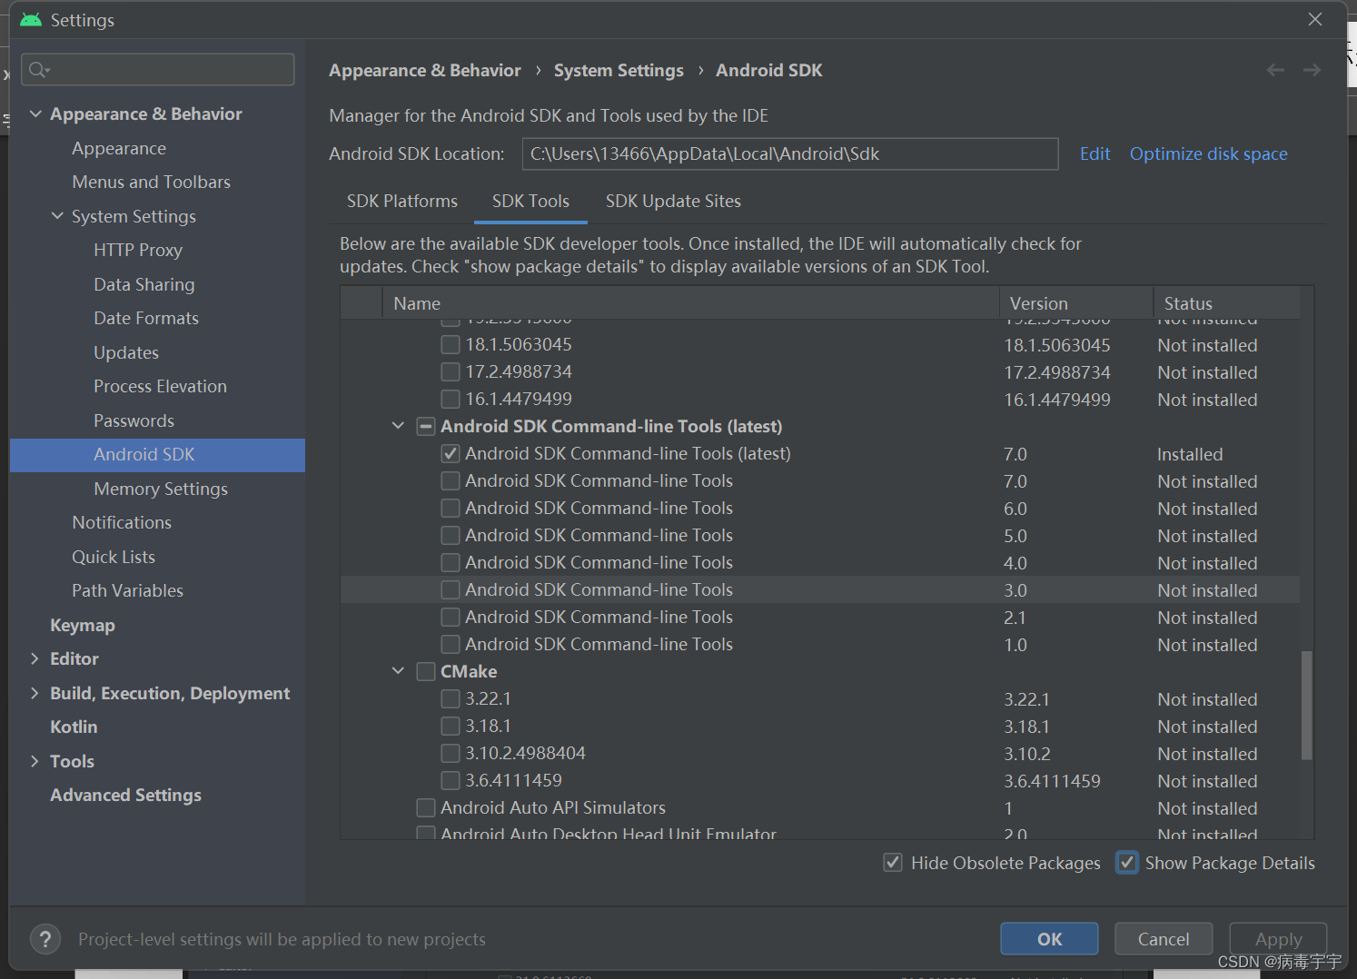Collapse Android SDK Command-line Tools group

[398, 426]
